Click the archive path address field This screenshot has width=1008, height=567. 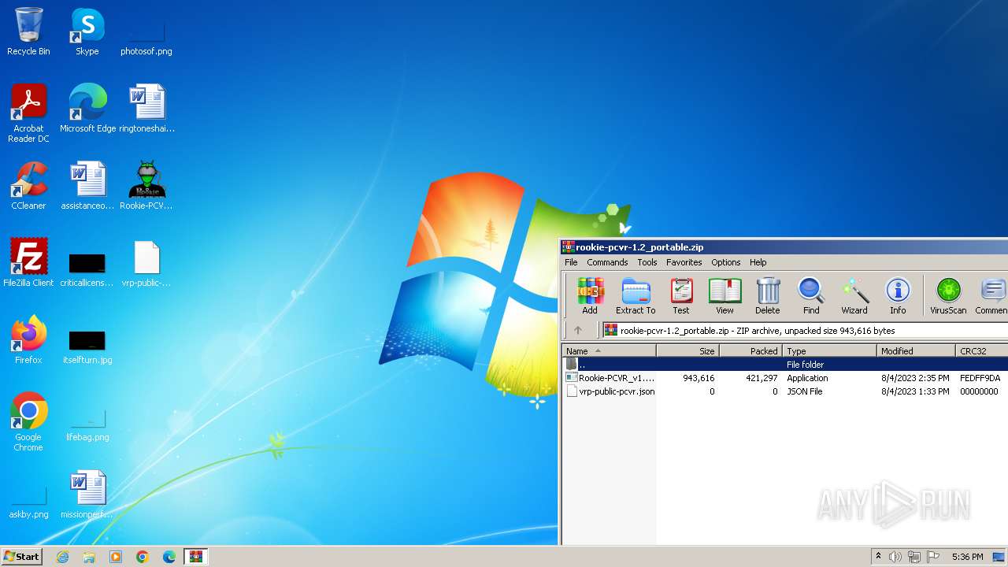click(x=805, y=331)
